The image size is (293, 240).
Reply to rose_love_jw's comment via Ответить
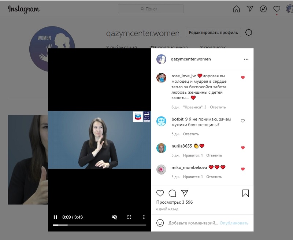click(218, 107)
